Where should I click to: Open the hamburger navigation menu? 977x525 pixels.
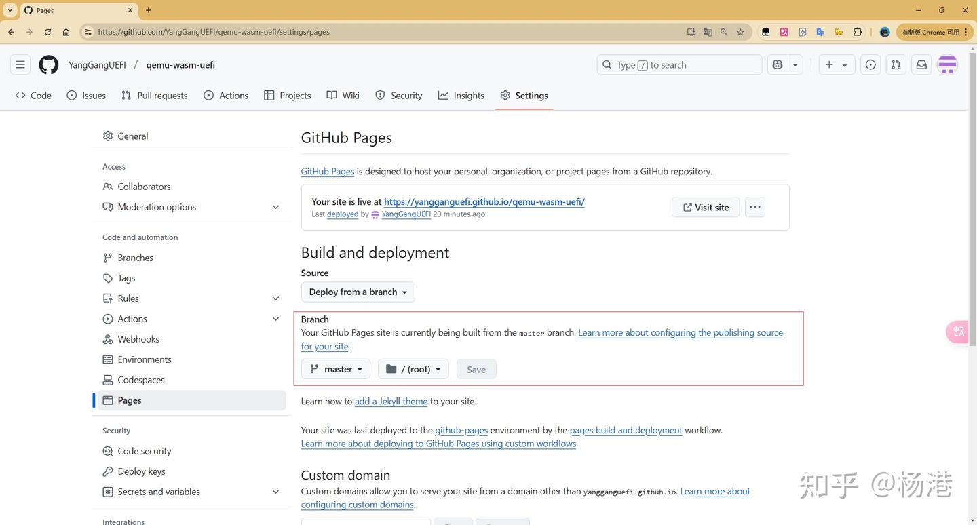pyautogui.click(x=20, y=65)
